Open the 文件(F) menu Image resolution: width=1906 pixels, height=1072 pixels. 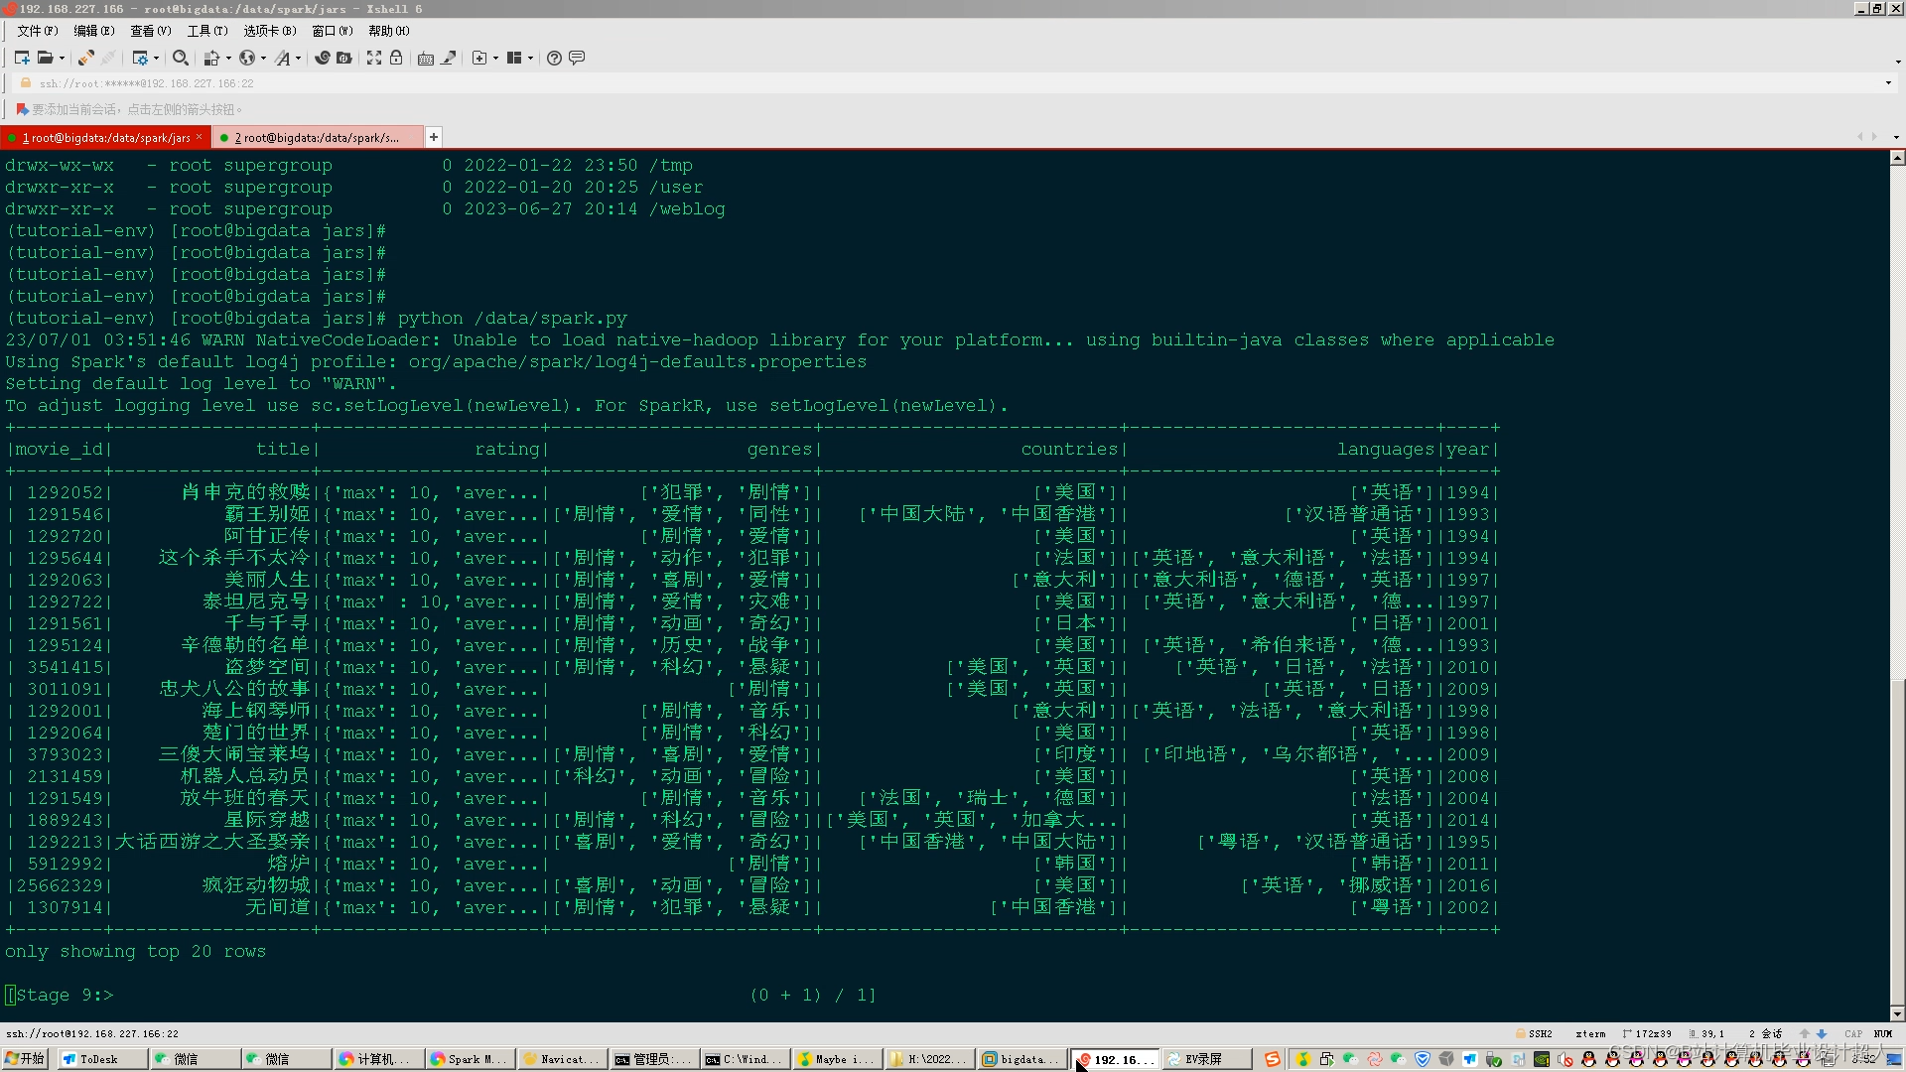coord(37,31)
